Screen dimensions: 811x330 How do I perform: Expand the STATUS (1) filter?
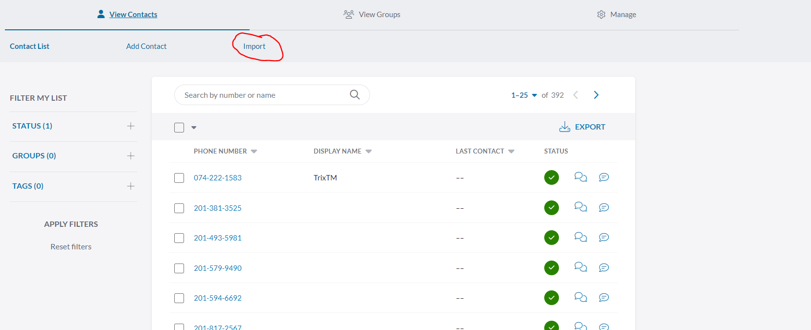[x=131, y=126]
